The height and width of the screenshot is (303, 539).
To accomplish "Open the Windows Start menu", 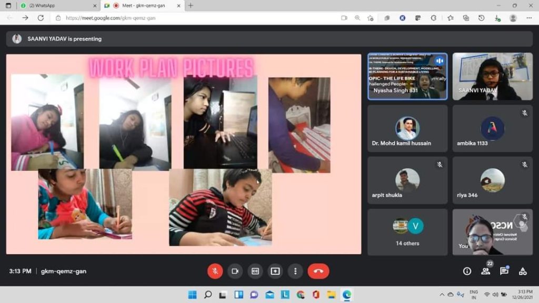I will click(x=193, y=295).
